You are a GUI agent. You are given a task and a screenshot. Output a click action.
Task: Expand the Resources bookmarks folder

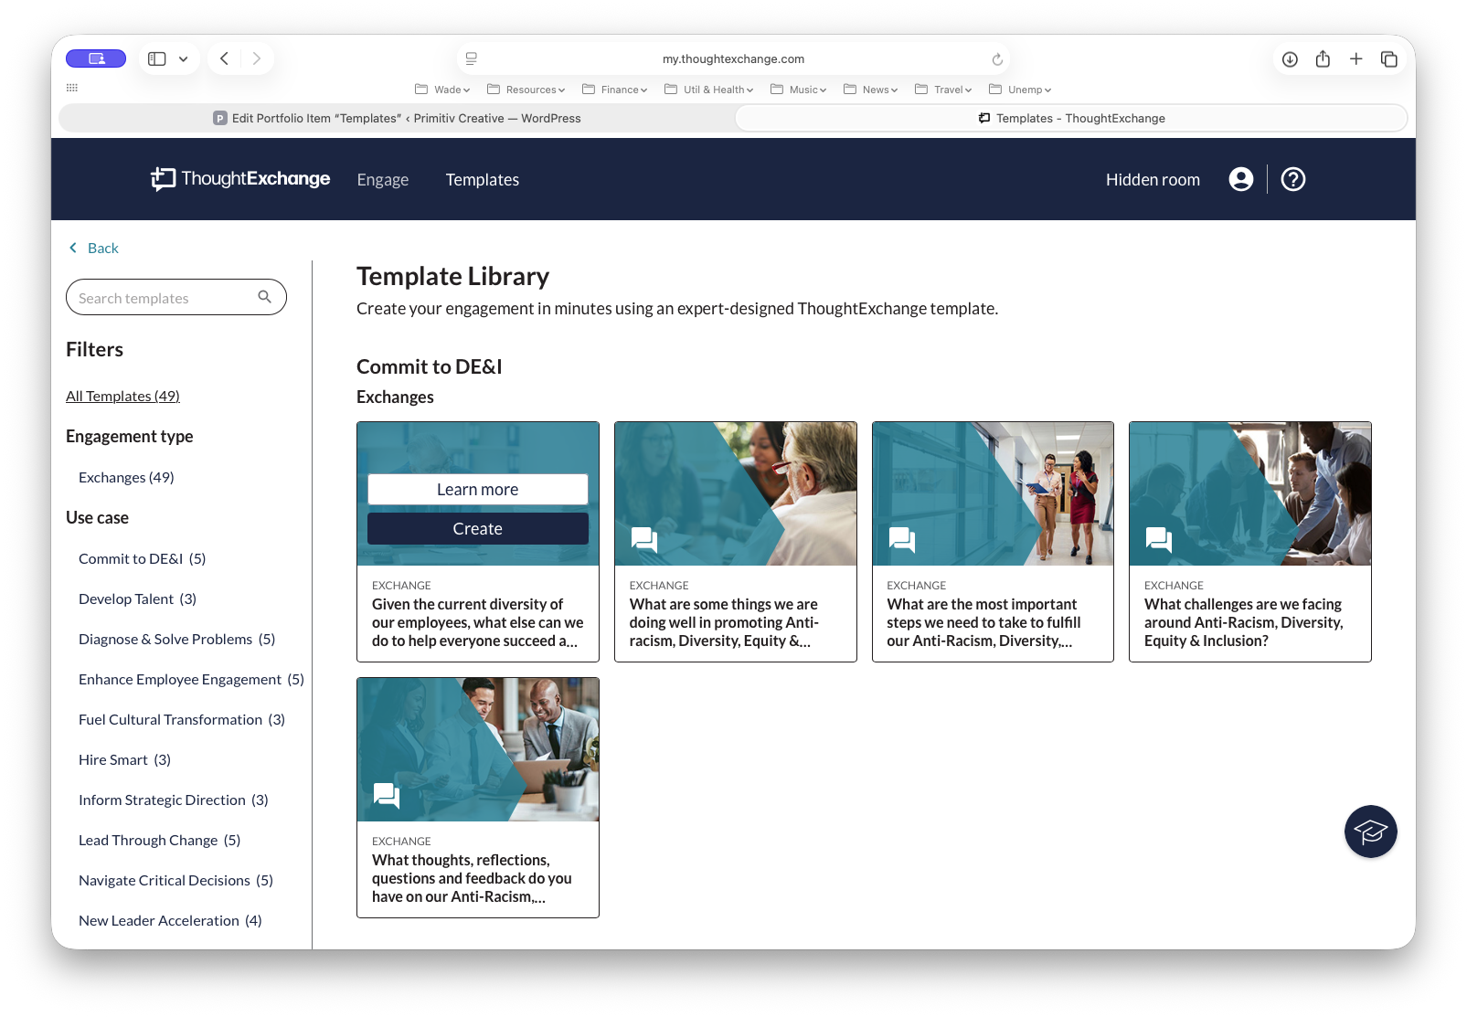(526, 90)
